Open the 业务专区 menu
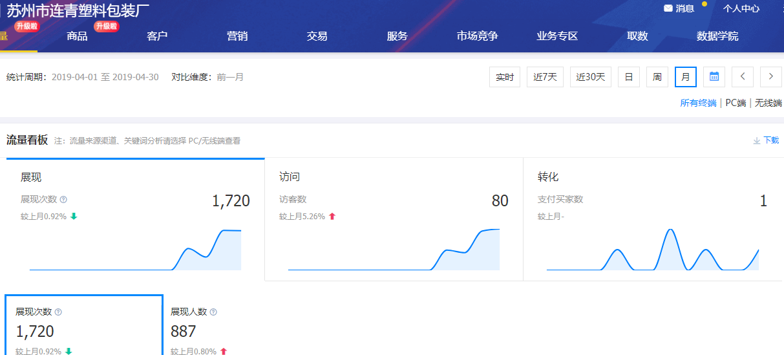 point(557,36)
